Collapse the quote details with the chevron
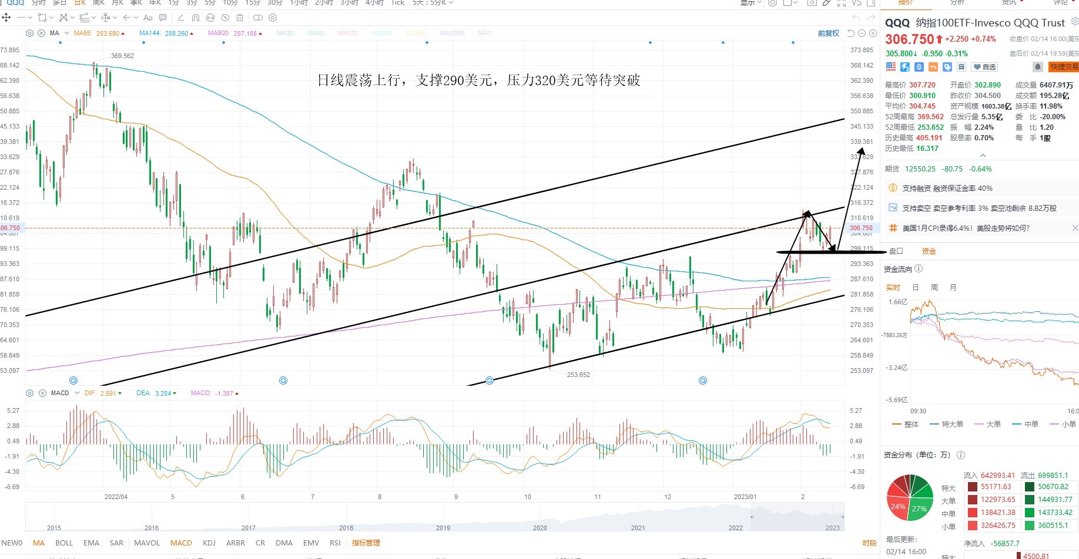 [983, 156]
